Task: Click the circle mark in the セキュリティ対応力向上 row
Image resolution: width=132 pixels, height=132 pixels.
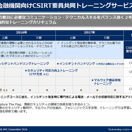Action: tap(130, 72)
